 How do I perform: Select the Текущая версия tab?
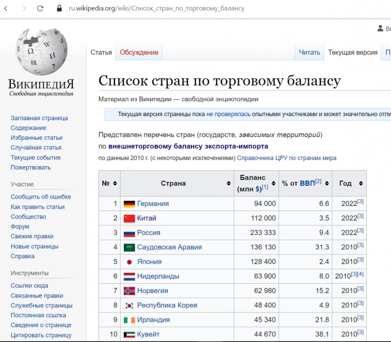coord(353,53)
